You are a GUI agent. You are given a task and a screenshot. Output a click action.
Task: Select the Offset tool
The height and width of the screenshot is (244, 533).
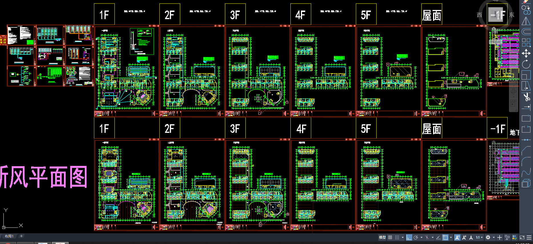526,32
